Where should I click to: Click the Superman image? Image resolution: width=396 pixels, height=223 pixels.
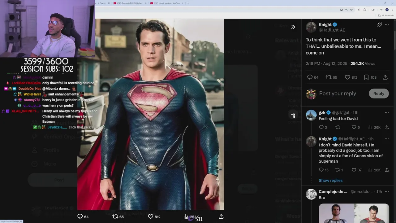pyautogui.click(x=150, y=114)
